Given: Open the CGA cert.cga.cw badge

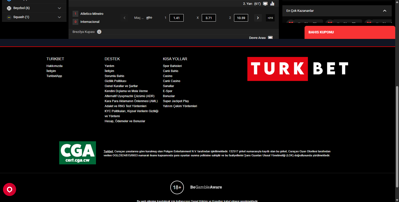Looking at the screenshot, I should (78, 153).
